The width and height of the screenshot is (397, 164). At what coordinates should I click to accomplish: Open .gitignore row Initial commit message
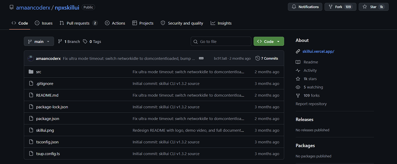(x=166, y=83)
